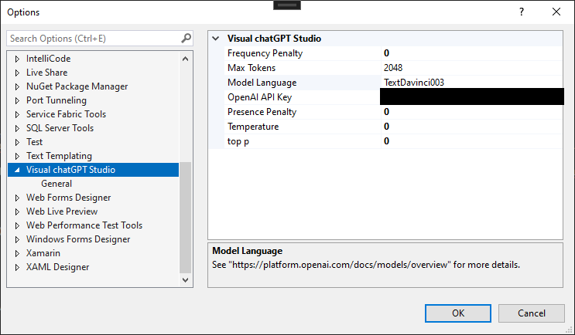Edit the Frequency Penalty value
Screen dimensions: 575x335
[x=471, y=53]
